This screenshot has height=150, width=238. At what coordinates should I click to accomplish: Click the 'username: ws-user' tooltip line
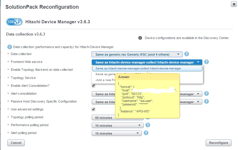pos(137,101)
